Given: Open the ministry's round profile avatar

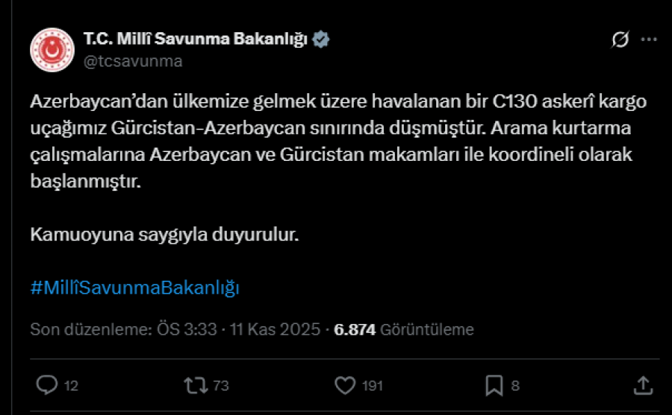Looking at the screenshot, I should pos(52,49).
